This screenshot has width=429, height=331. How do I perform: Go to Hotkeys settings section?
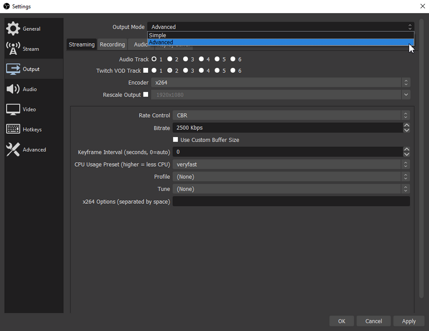[x=34, y=129]
